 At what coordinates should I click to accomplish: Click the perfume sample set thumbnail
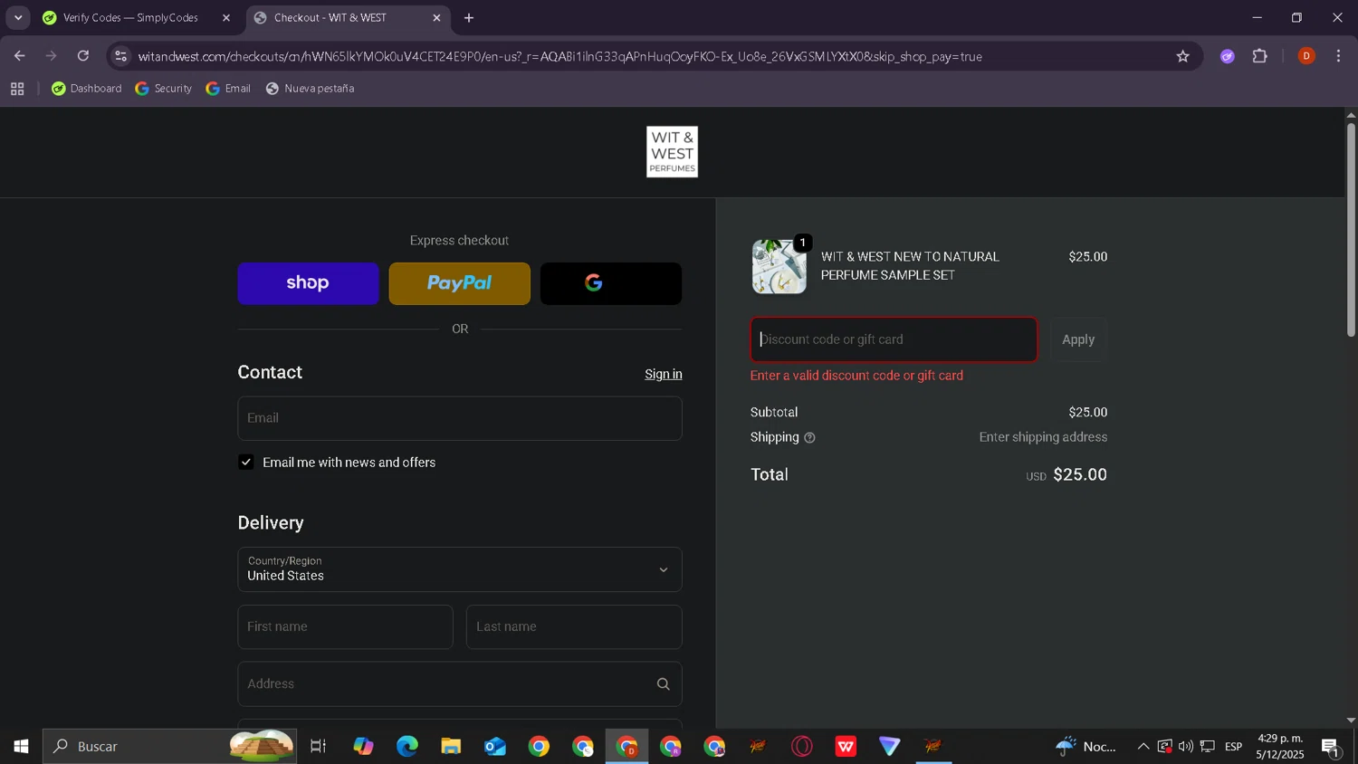779,266
